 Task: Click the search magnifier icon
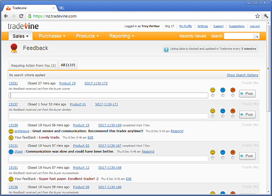point(256,36)
